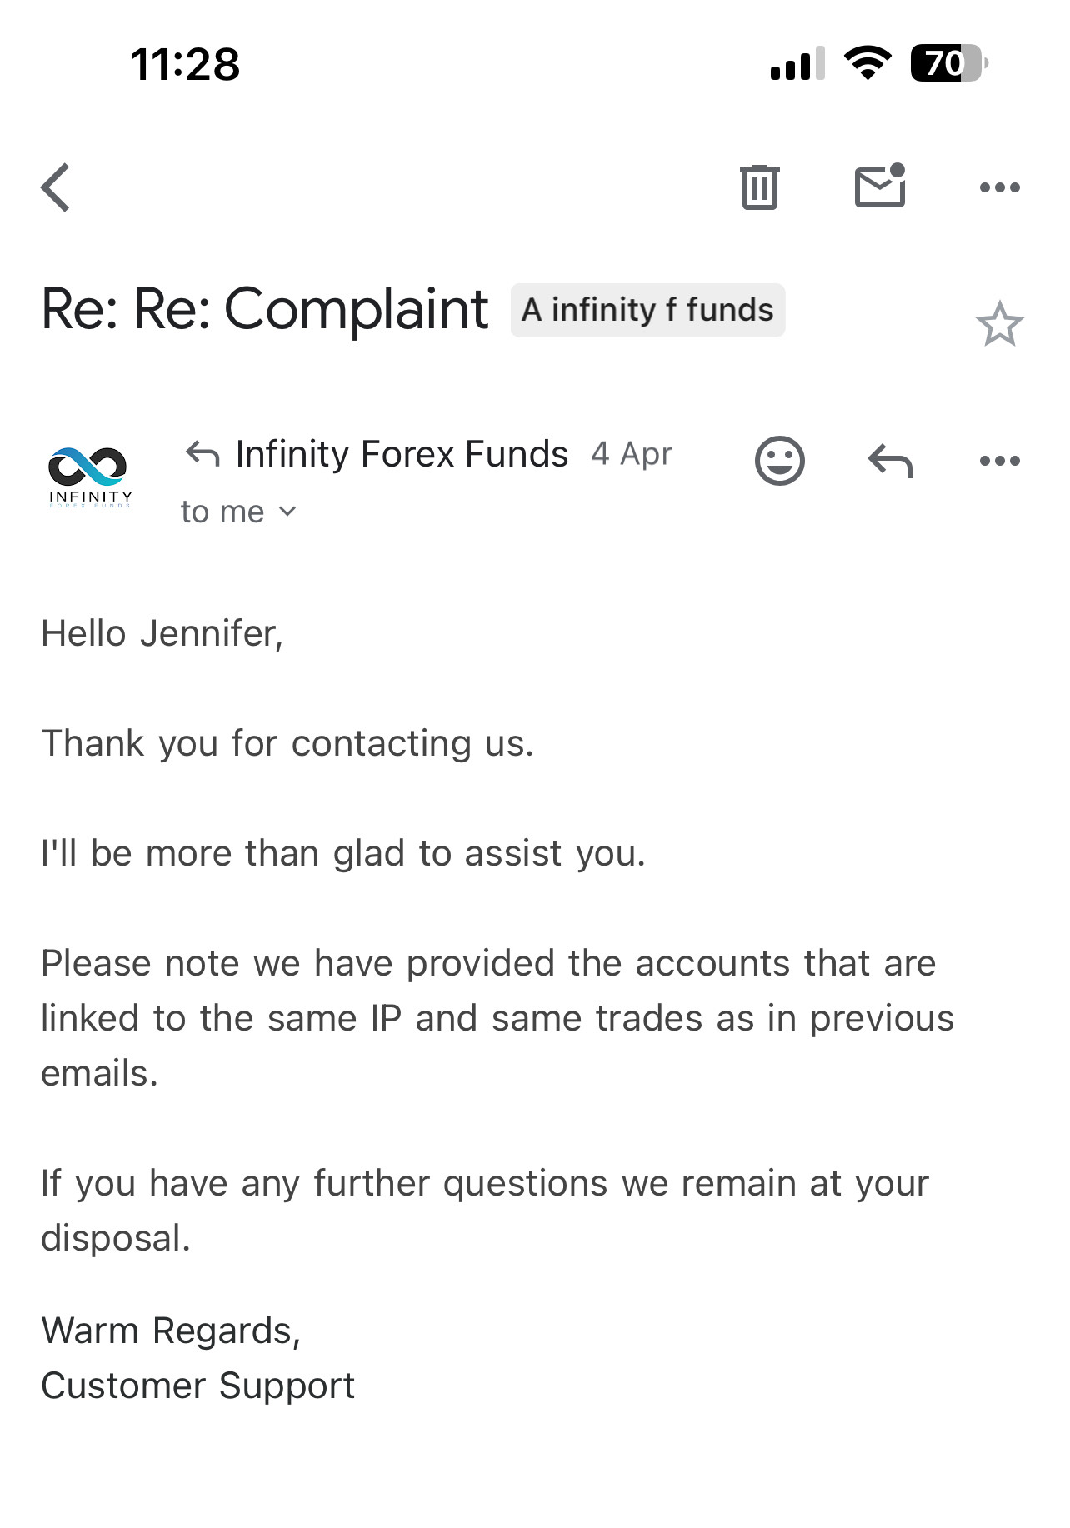
Task: Tap the Wi-Fi status icon
Action: (867, 63)
